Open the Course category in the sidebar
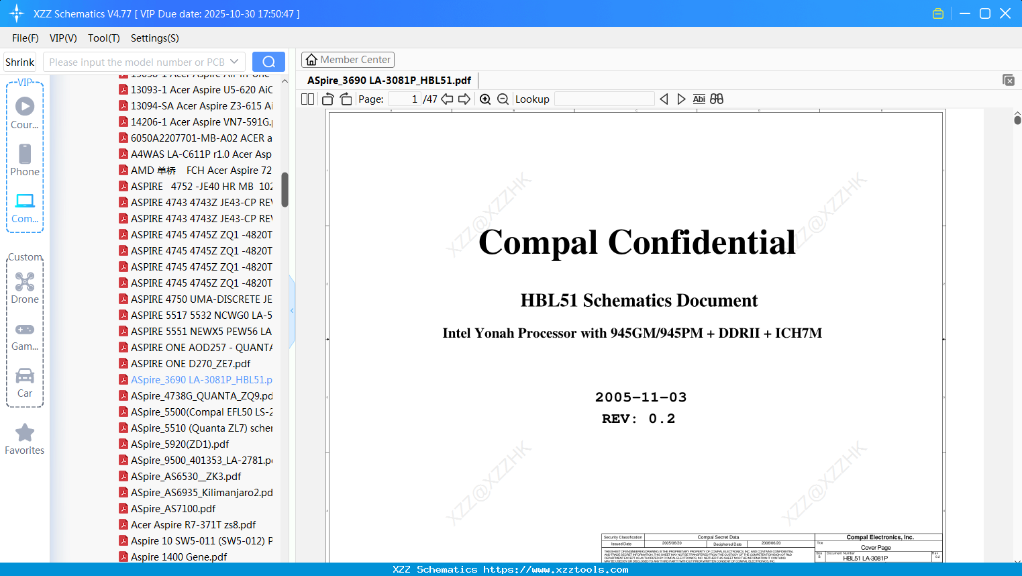The image size is (1022, 576). (x=25, y=113)
